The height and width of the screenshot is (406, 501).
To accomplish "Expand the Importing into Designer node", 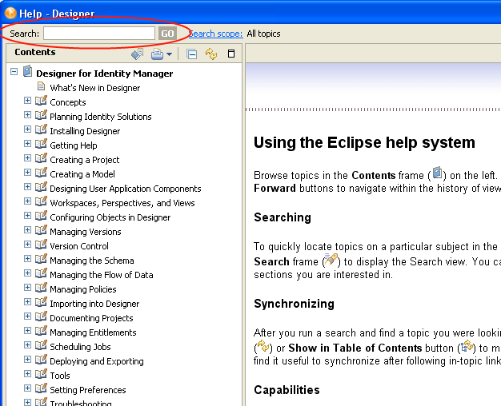I will coord(27,301).
